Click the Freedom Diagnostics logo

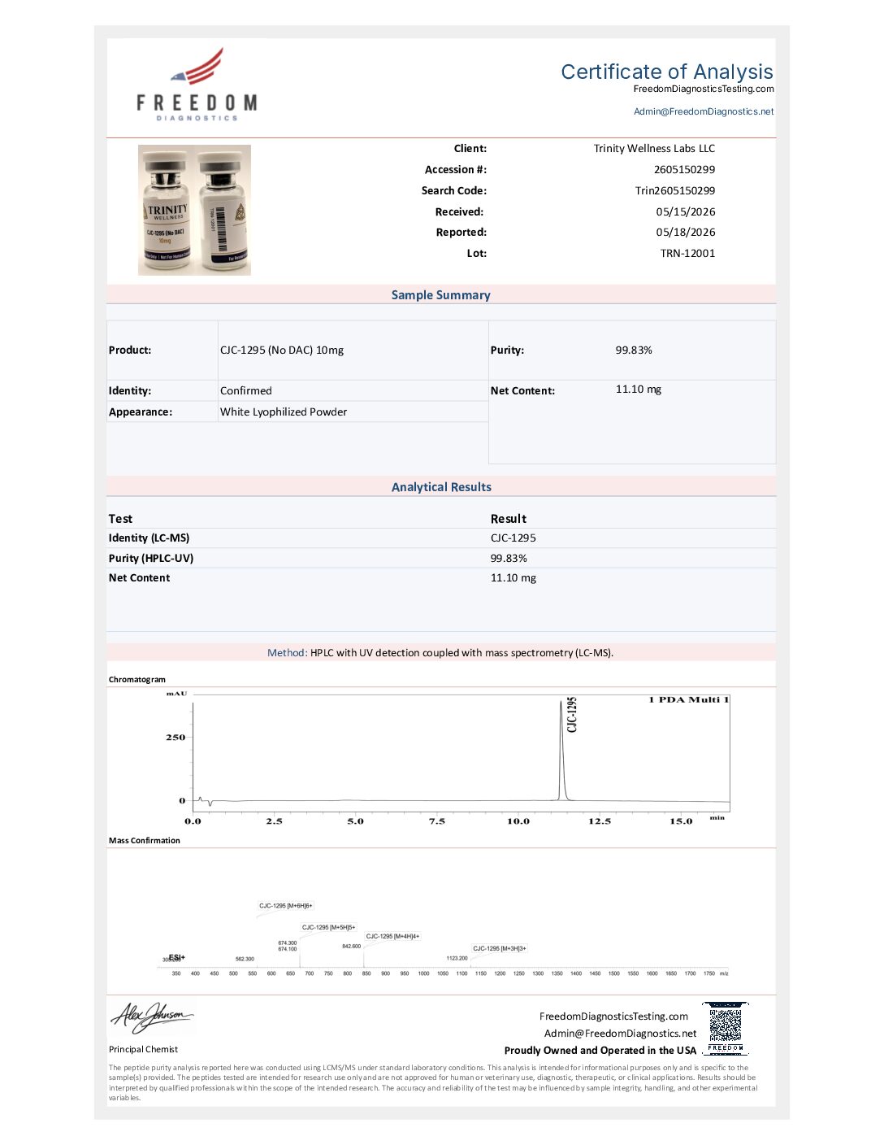click(196, 85)
